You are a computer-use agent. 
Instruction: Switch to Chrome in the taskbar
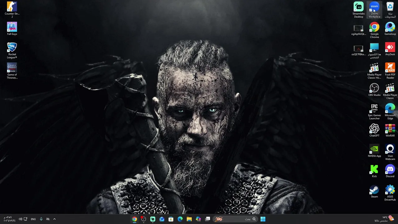tap(134, 219)
